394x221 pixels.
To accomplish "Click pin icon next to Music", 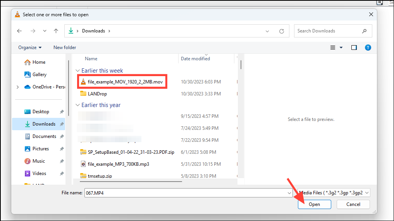I will 62,161.
